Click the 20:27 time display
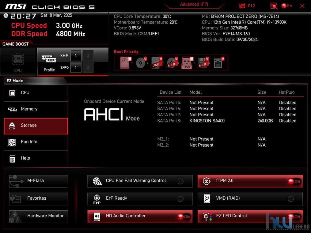The height and width of the screenshot is (233, 311). [x=23, y=16]
